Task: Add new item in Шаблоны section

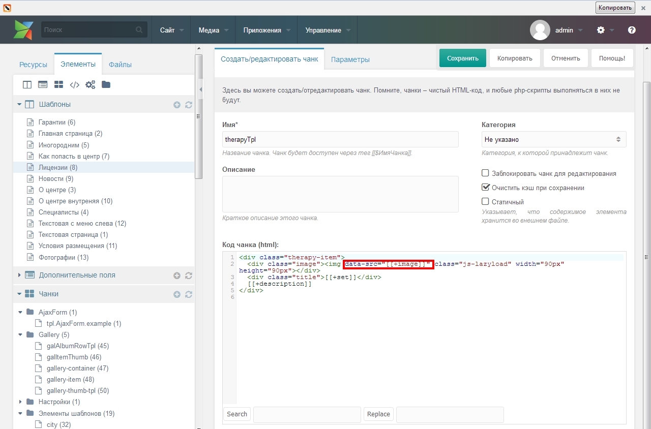Action: pyautogui.click(x=177, y=105)
